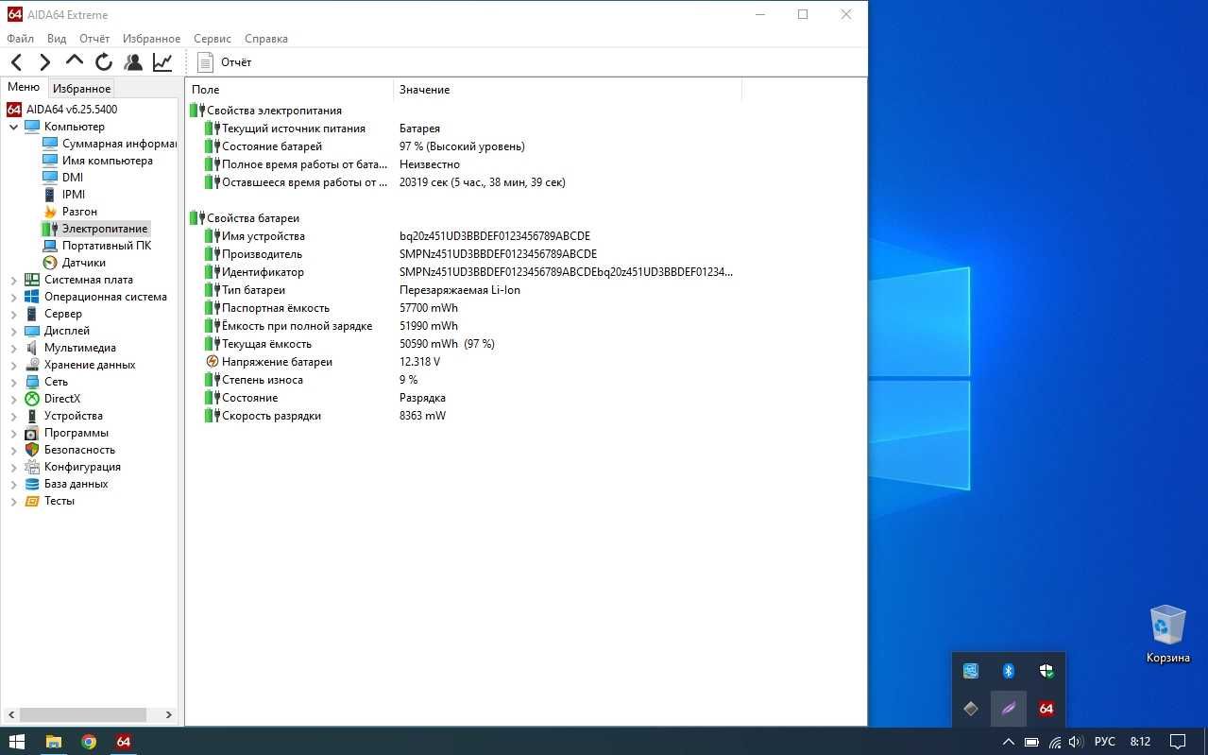
Task: Click the sidebar horizontal scrollbar left arrow
Action: pyautogui.click(x=10, y=715)
